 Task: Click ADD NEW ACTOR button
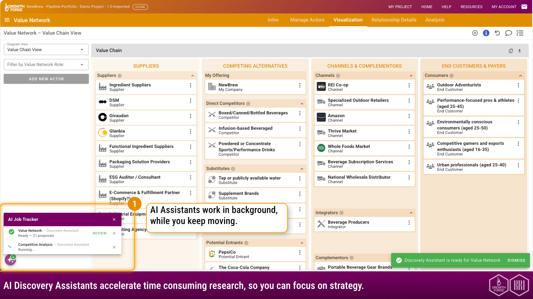(46, 79)
